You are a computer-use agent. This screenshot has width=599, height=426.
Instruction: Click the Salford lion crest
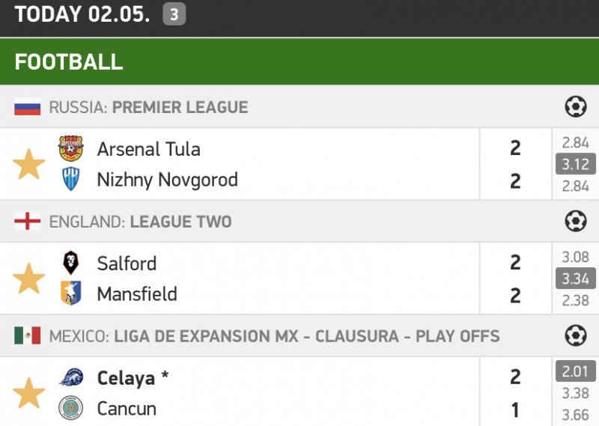click(71, 263)
